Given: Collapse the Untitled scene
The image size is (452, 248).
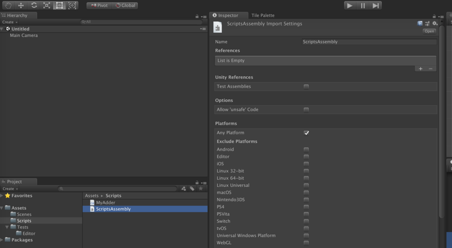Looking at the screenshot, I should click(2, 29).
